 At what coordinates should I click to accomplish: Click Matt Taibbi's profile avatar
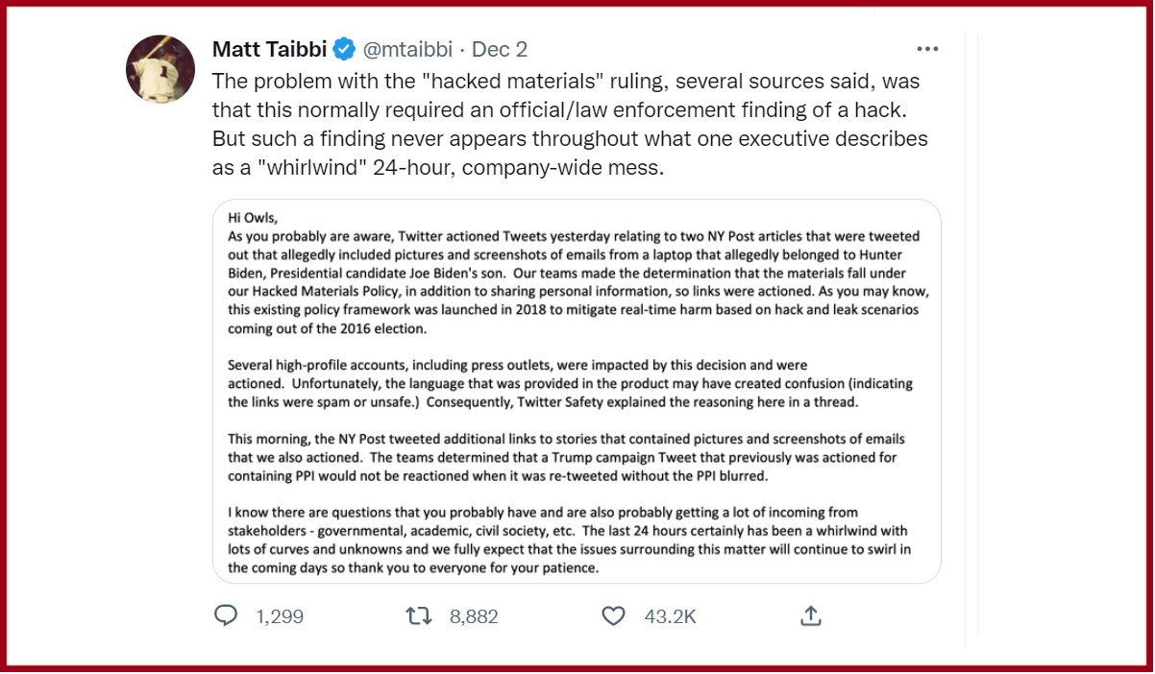160,69
